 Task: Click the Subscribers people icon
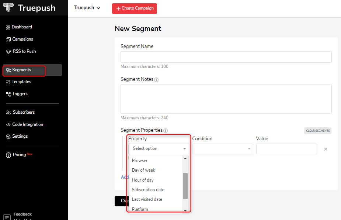click(x=8, y=112)
